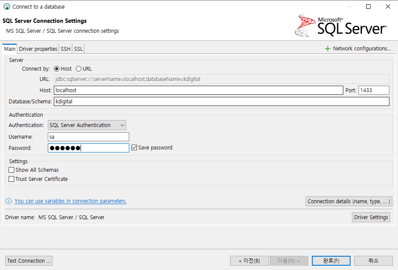The height and width of the screenshot is (270, 398).
Task: Cancel the dialog with 취소
Action: click(373, 261)
